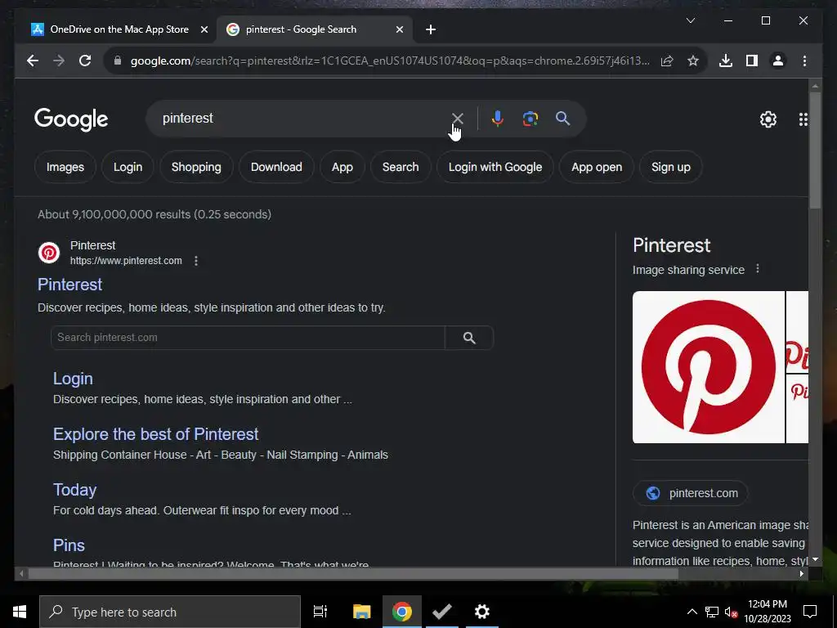Select the App filter chip
The width and height of the screenshot is (837, 628).
click(x=342, y=167)
